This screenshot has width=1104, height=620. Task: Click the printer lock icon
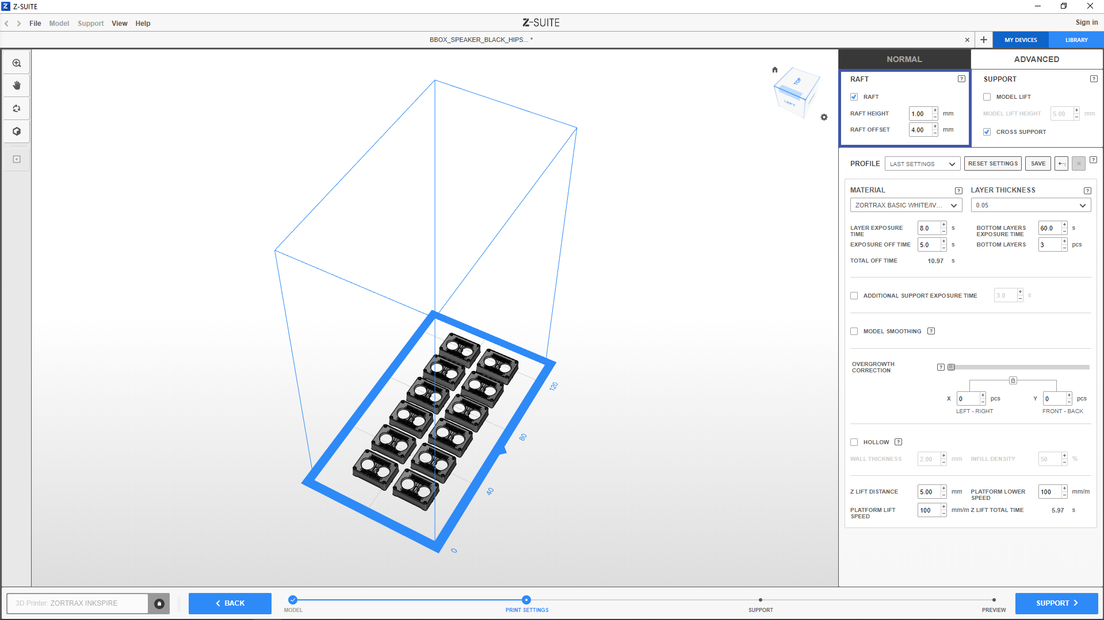(x=159, y=603)
